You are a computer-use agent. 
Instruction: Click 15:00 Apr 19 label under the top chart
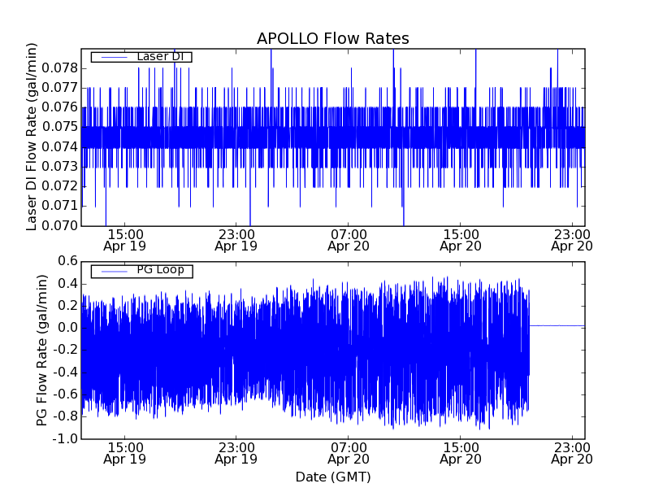[124, 239]
